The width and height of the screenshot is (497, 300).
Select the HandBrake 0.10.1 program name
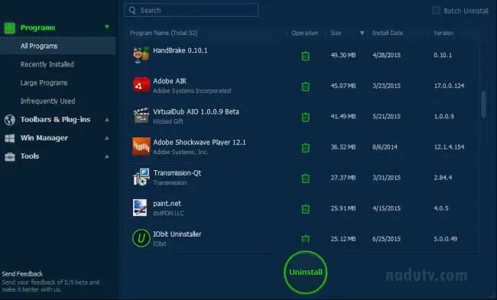click(180, 50)
